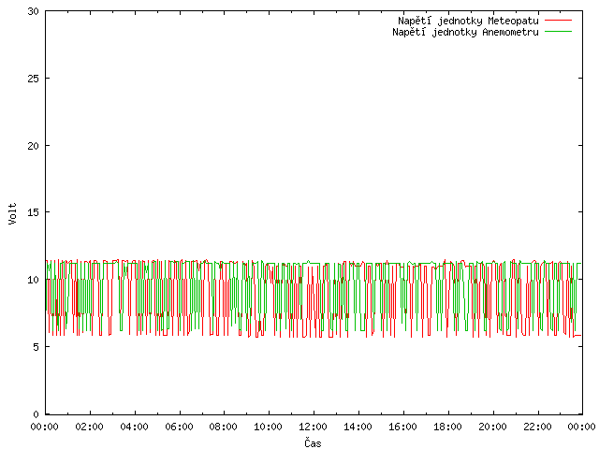Screen dimensions: 599x449
Task: Click the red legend line sample
Action: point(558,21)
